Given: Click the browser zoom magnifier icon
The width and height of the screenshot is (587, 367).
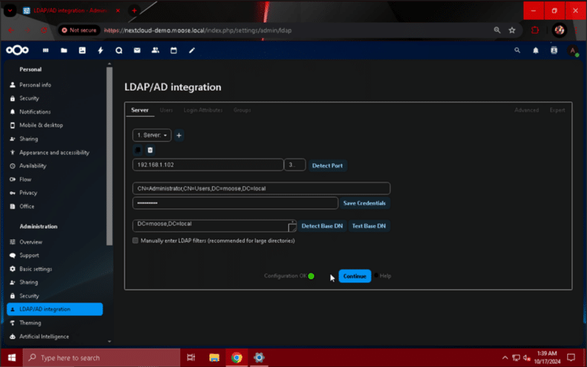Looking at the screenshot, I should click(x=497, y=31).
